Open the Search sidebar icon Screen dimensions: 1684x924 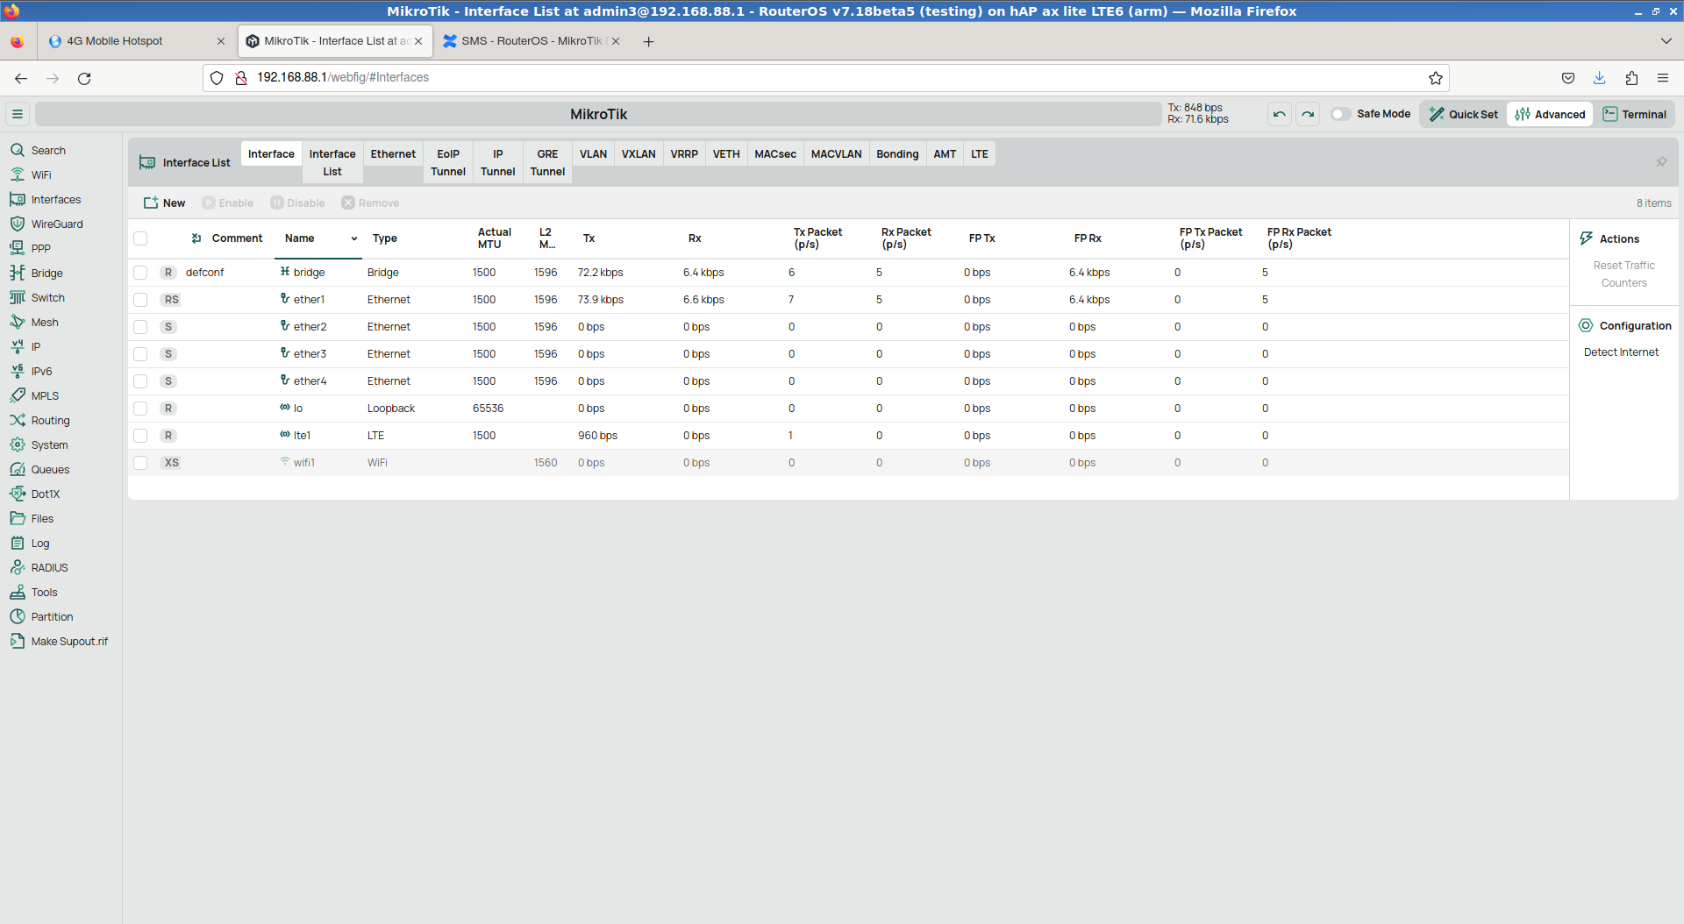click(x=18, y=151)
